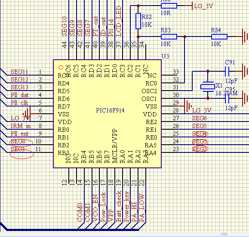The height and width of the screenshot is (237, 249).
Task: Click the 16.384M crystal value
Action: click(x=227, y=93)
